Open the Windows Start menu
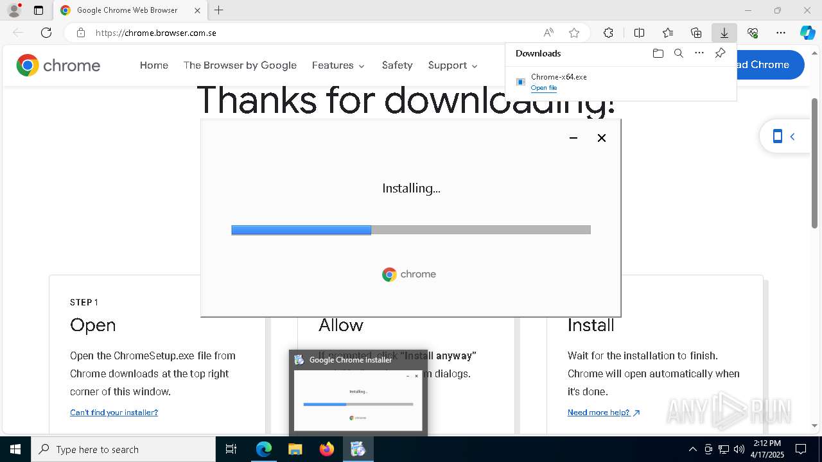Viewport: 822px width, 462px height. 15,449
